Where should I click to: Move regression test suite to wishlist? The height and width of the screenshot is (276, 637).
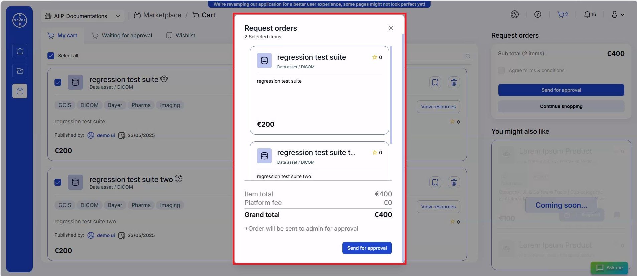(x=435, y=82)
